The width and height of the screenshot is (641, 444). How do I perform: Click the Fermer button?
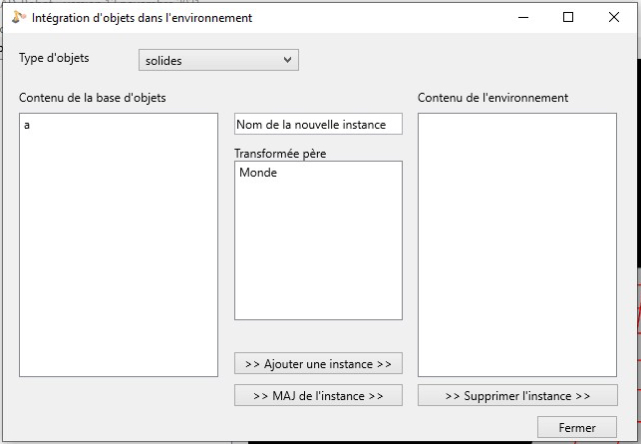[576, 427]
